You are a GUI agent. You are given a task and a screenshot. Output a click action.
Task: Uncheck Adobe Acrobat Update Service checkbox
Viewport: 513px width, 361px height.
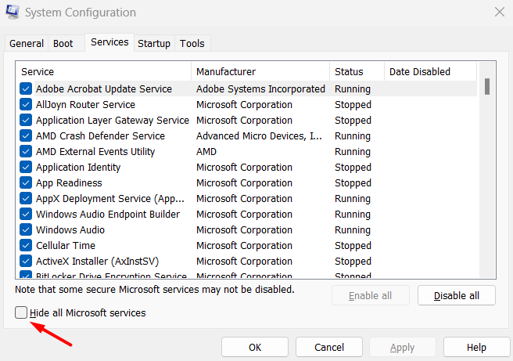point(26,89)
